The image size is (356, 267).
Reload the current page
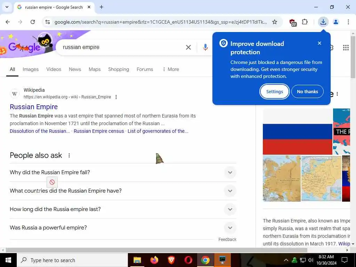pyautogui.click(x=33, y=22)
